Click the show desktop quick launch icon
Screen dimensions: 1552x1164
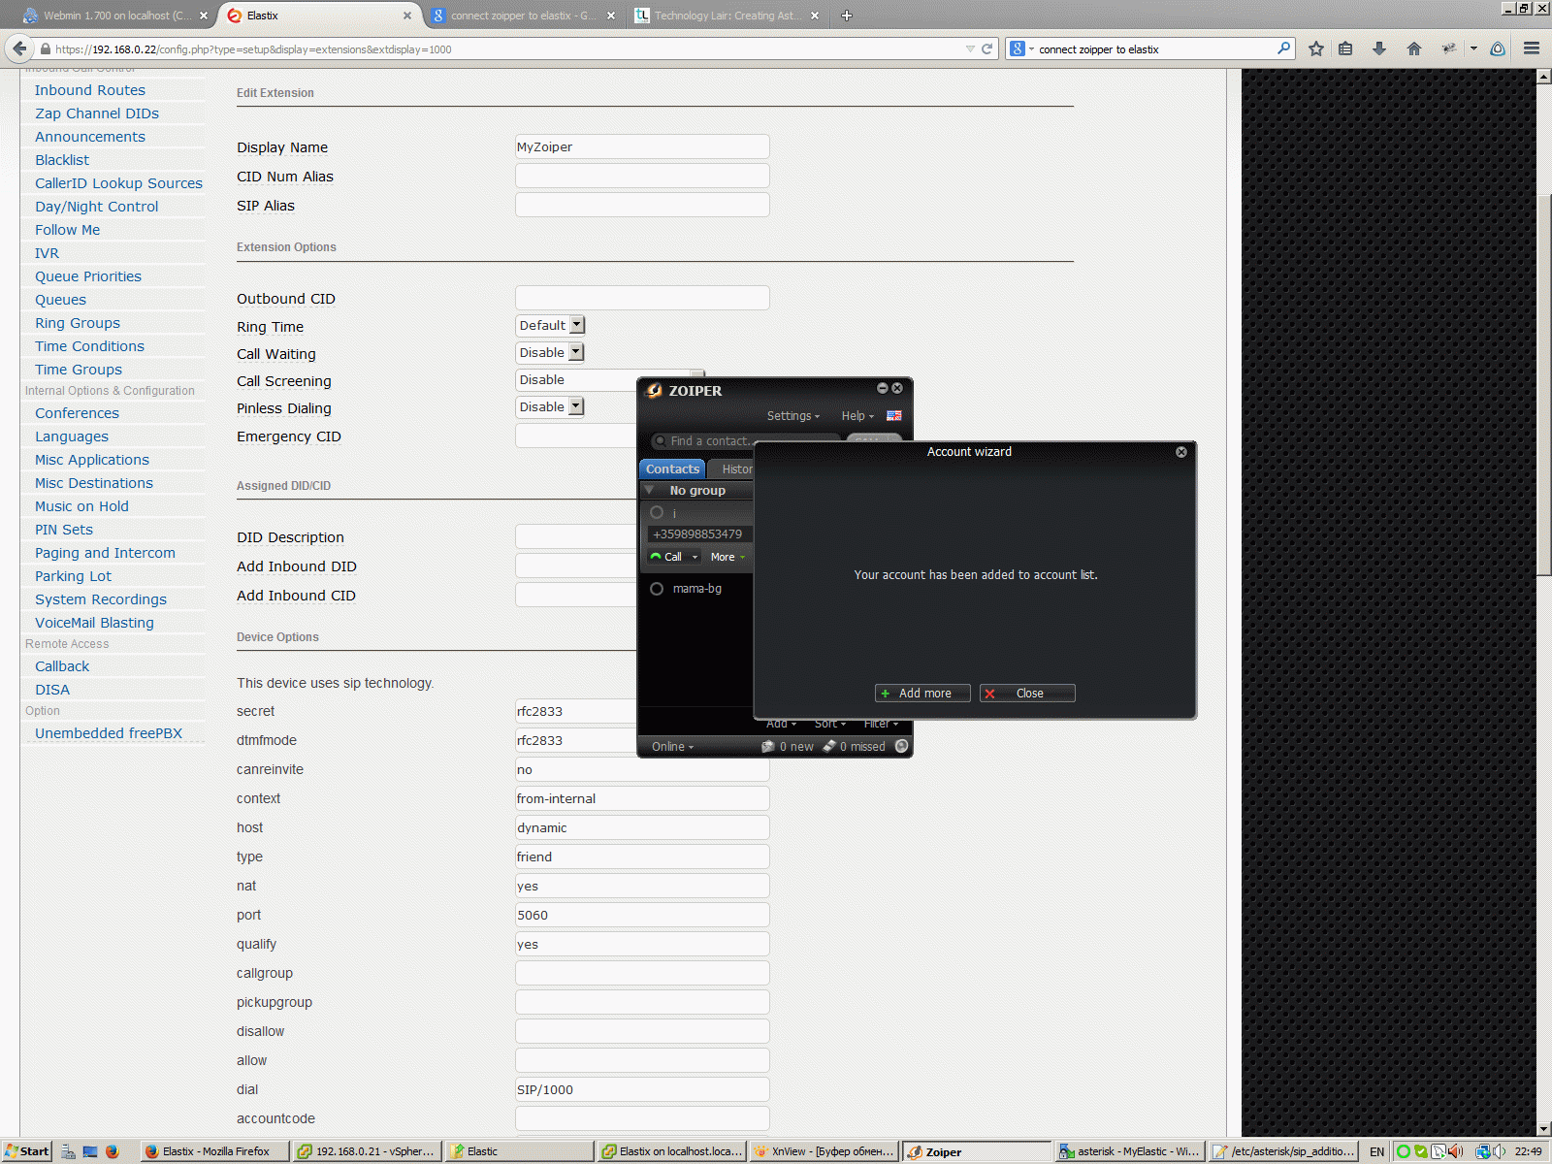click(x=90, y=1151)
